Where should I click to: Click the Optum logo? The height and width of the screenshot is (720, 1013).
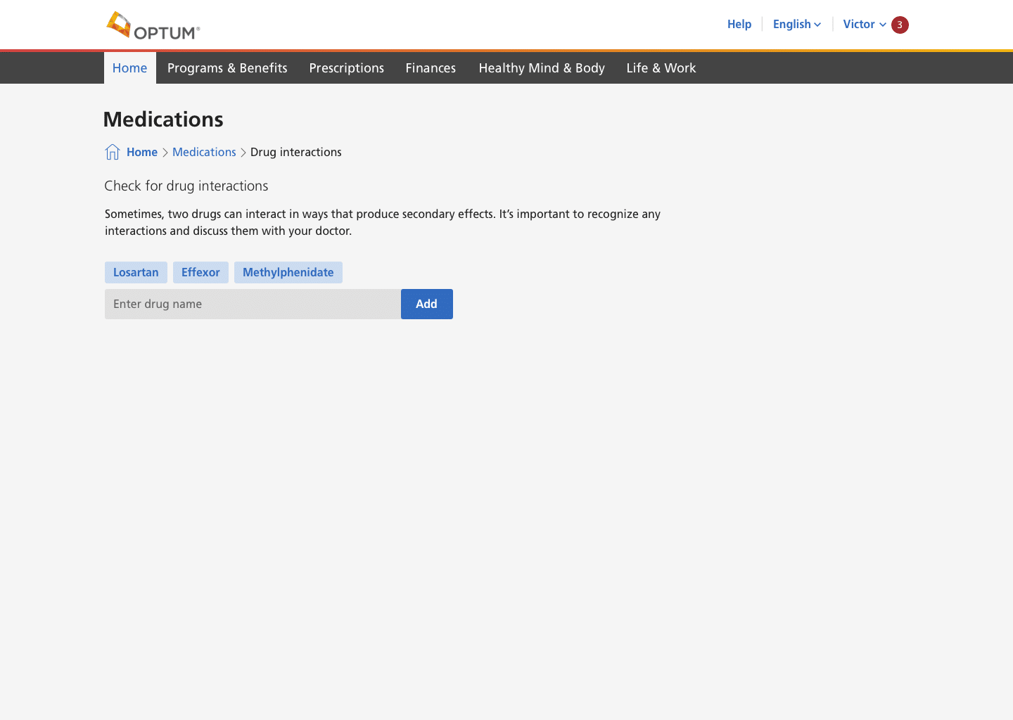tap(153, 25)
